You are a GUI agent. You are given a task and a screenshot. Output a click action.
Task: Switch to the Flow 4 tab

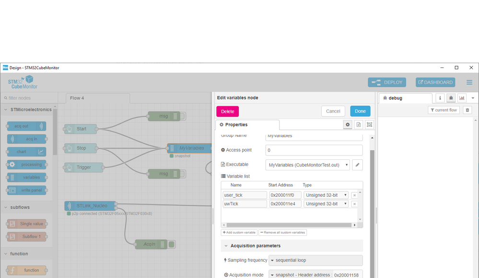coord(98,98)
